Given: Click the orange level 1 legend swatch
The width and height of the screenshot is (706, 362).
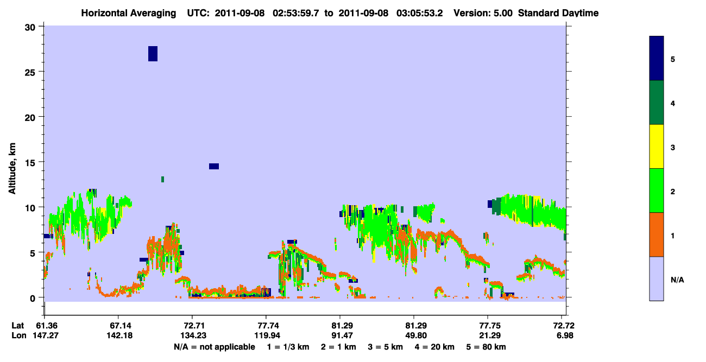Looking at the screenshot, I should pos(657,234).
